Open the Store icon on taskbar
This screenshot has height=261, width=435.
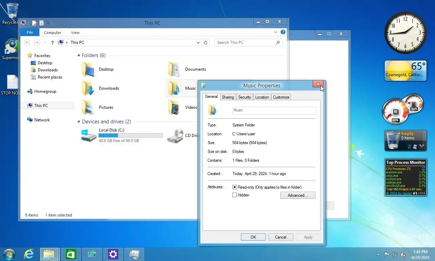click(x=71, y=254)
